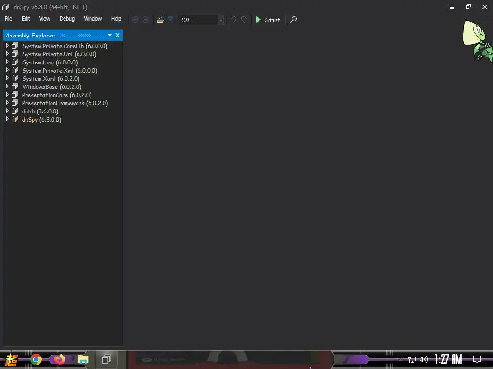Viewport: 493px width, 369px height.
Task: Minimize the dnSpy window
Action: [x=452, y=7]
